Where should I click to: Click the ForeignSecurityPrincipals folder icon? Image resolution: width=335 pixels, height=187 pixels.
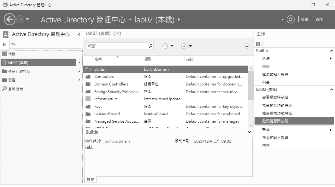[88, 92]
